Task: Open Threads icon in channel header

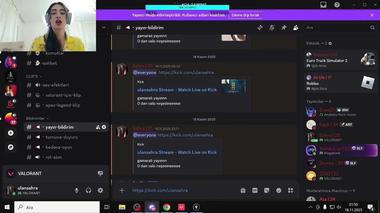Action: tap(260, 28)
